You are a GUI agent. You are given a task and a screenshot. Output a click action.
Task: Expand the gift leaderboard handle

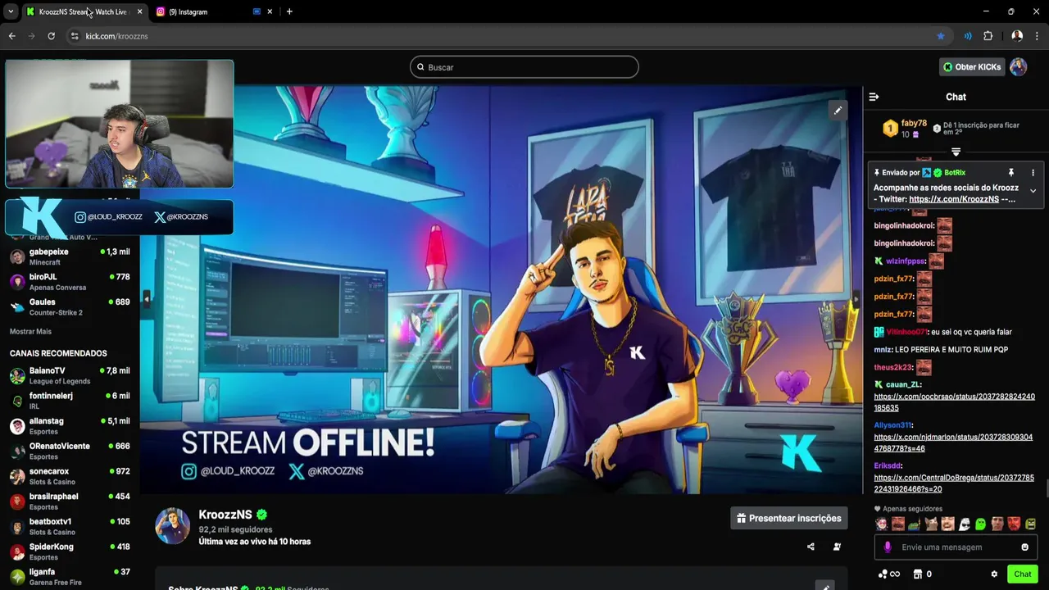pyautogui.click(x=956, y=152)
